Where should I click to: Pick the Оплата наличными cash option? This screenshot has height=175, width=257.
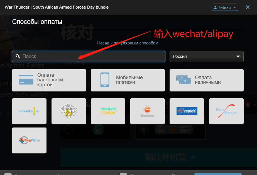tap(207, 80)
